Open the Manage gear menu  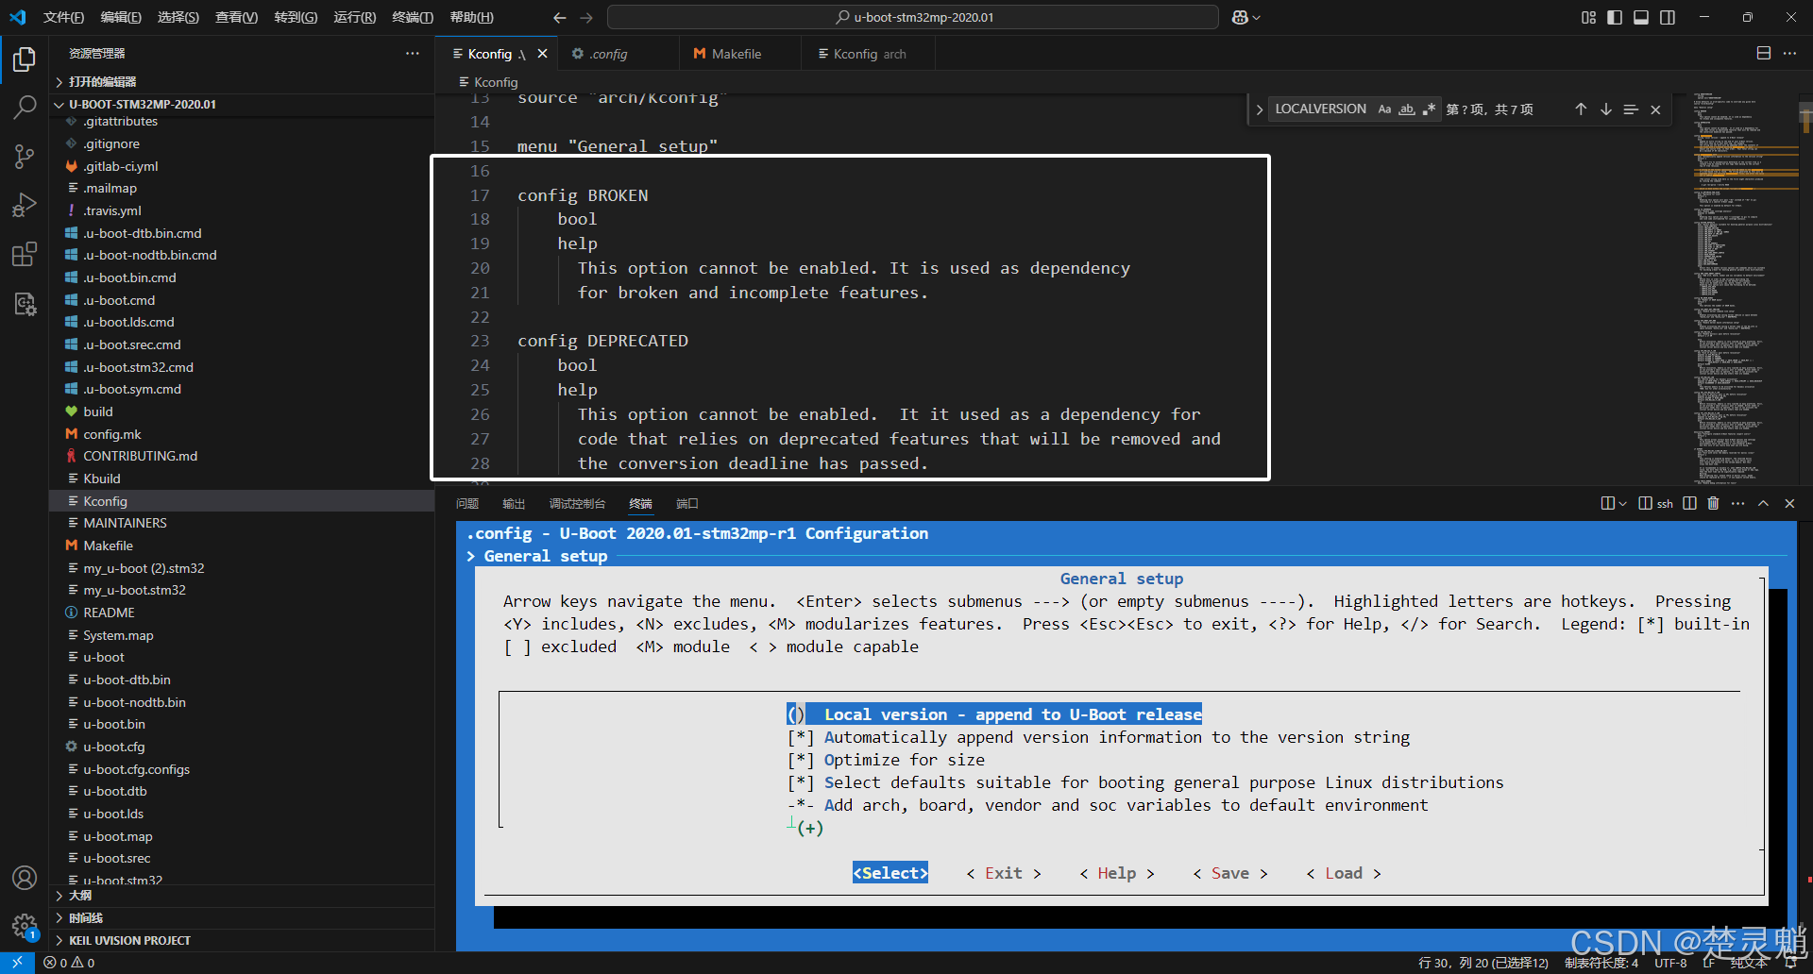(25, 926)
